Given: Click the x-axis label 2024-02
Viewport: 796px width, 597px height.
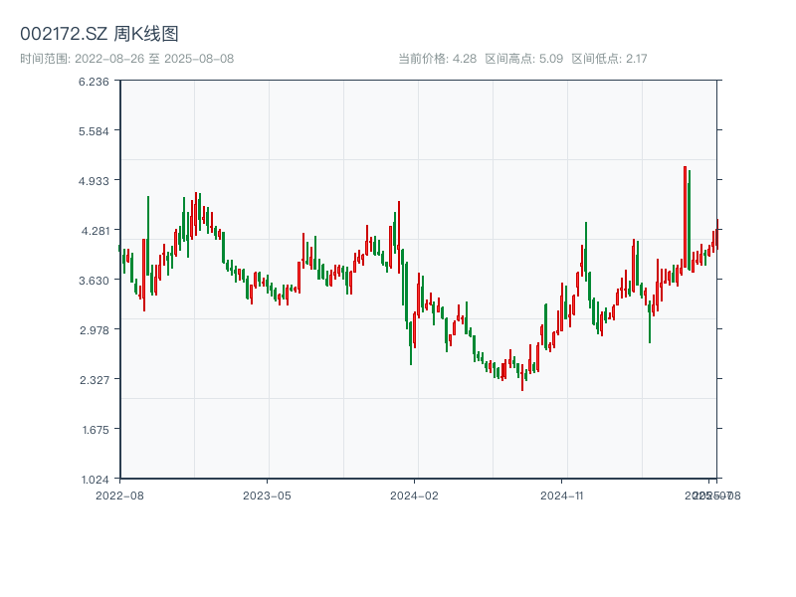Looking at the screenshot, I should pos(414,496).
